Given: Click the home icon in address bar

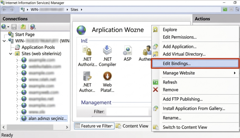Looking at the screenshot, I should point(237,9).
